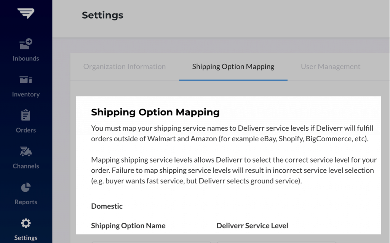Image resolution: width=390 pixels, height=243 pixels.
Task: Click the Inbounds label text in sidebar
Action: click(26, 58)
